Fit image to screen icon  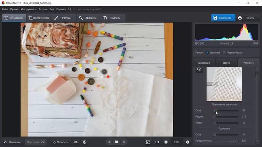pos(148,142)
